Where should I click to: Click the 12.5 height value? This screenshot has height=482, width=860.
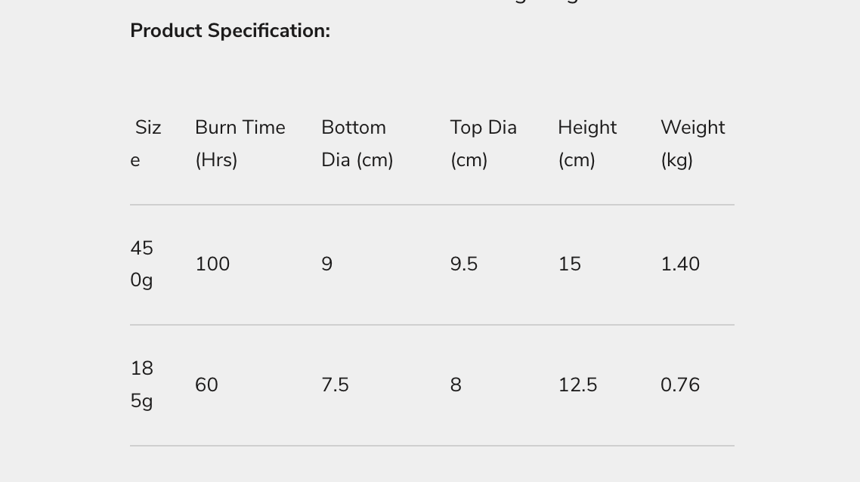click(x=577, y=385)
